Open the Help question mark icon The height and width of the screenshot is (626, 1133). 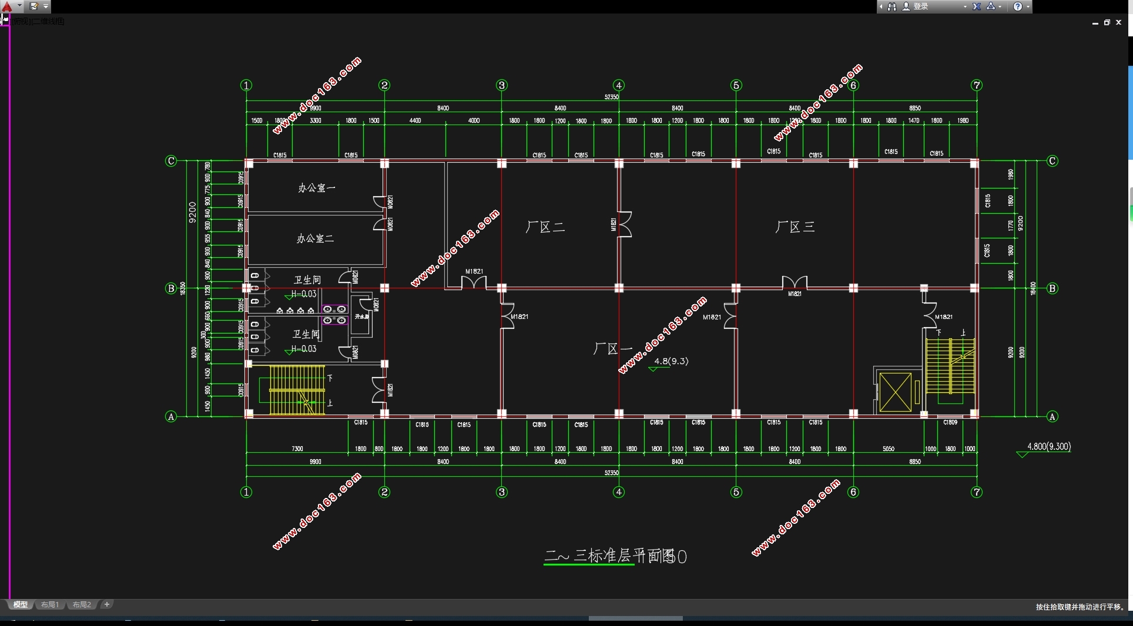pyautogui.click(x=1018, y=6)
